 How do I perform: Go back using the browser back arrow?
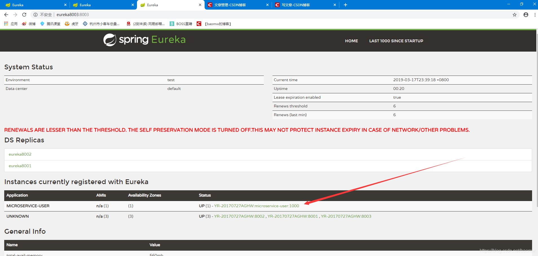6,15
